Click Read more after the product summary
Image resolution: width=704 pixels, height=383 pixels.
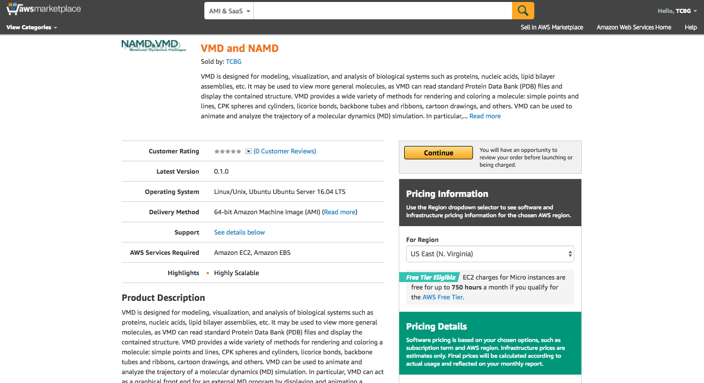click(485, 116)
